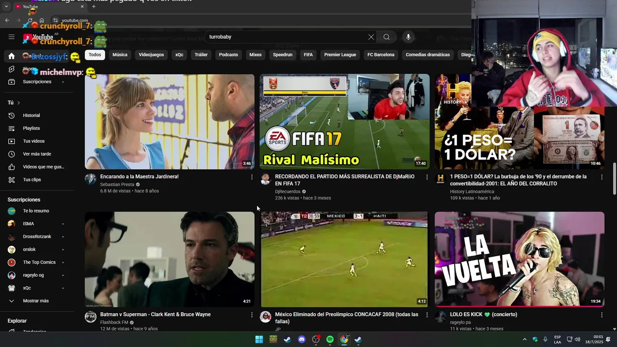Open Ver más tarde in the sidebar
This screenshot has width=617, height=347.
point(37,154)
